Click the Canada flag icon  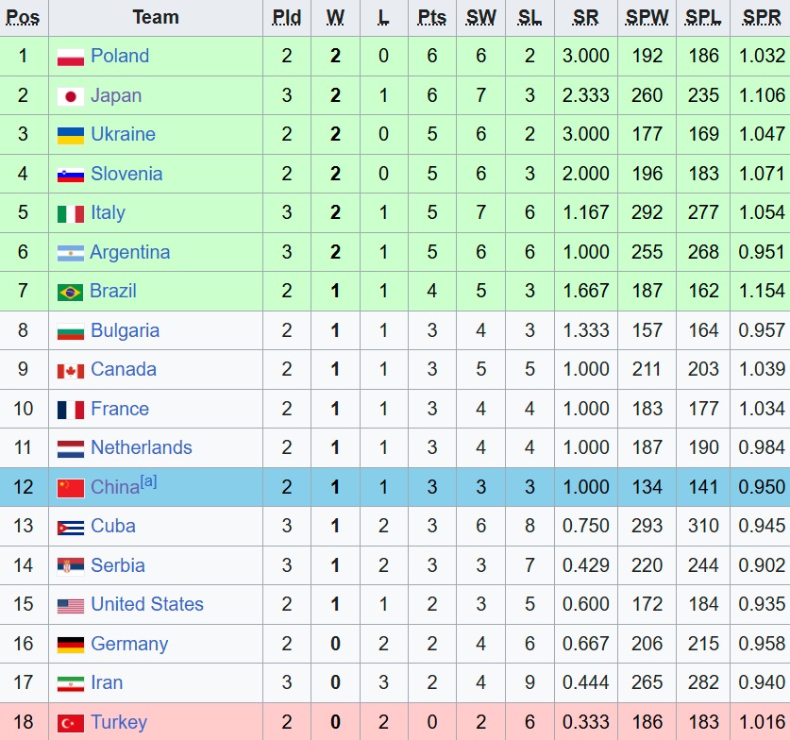pyautogui.click(x=71, y=371)
